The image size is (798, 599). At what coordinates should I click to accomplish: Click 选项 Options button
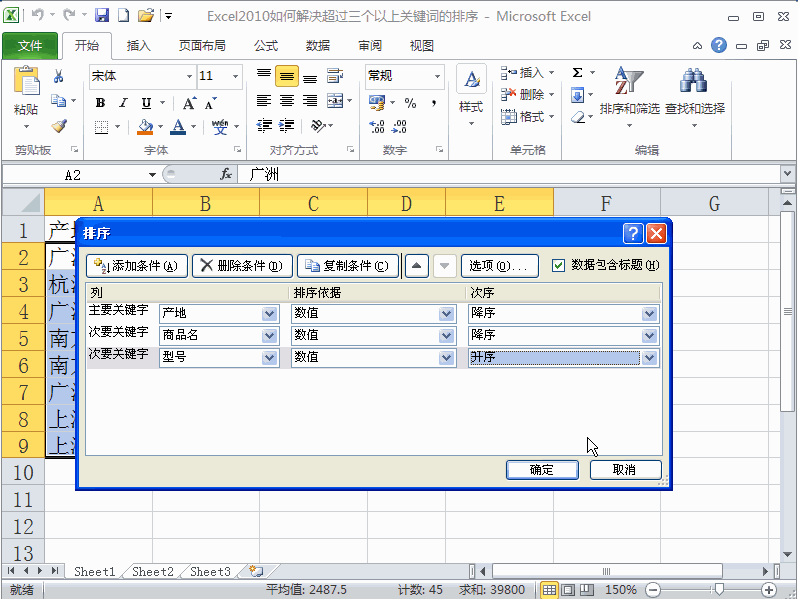coord(500,266)
